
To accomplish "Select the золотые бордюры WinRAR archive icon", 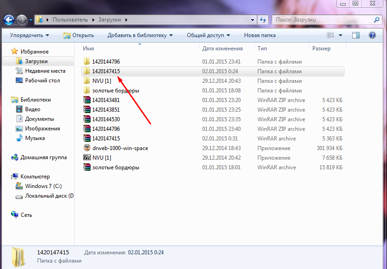I will [87, 167].
